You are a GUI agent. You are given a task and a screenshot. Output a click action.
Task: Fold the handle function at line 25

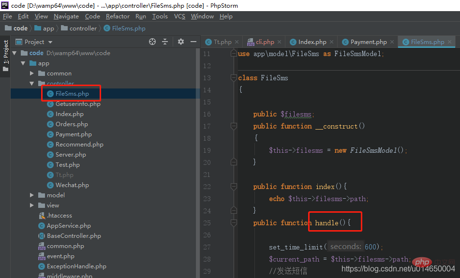234,223
